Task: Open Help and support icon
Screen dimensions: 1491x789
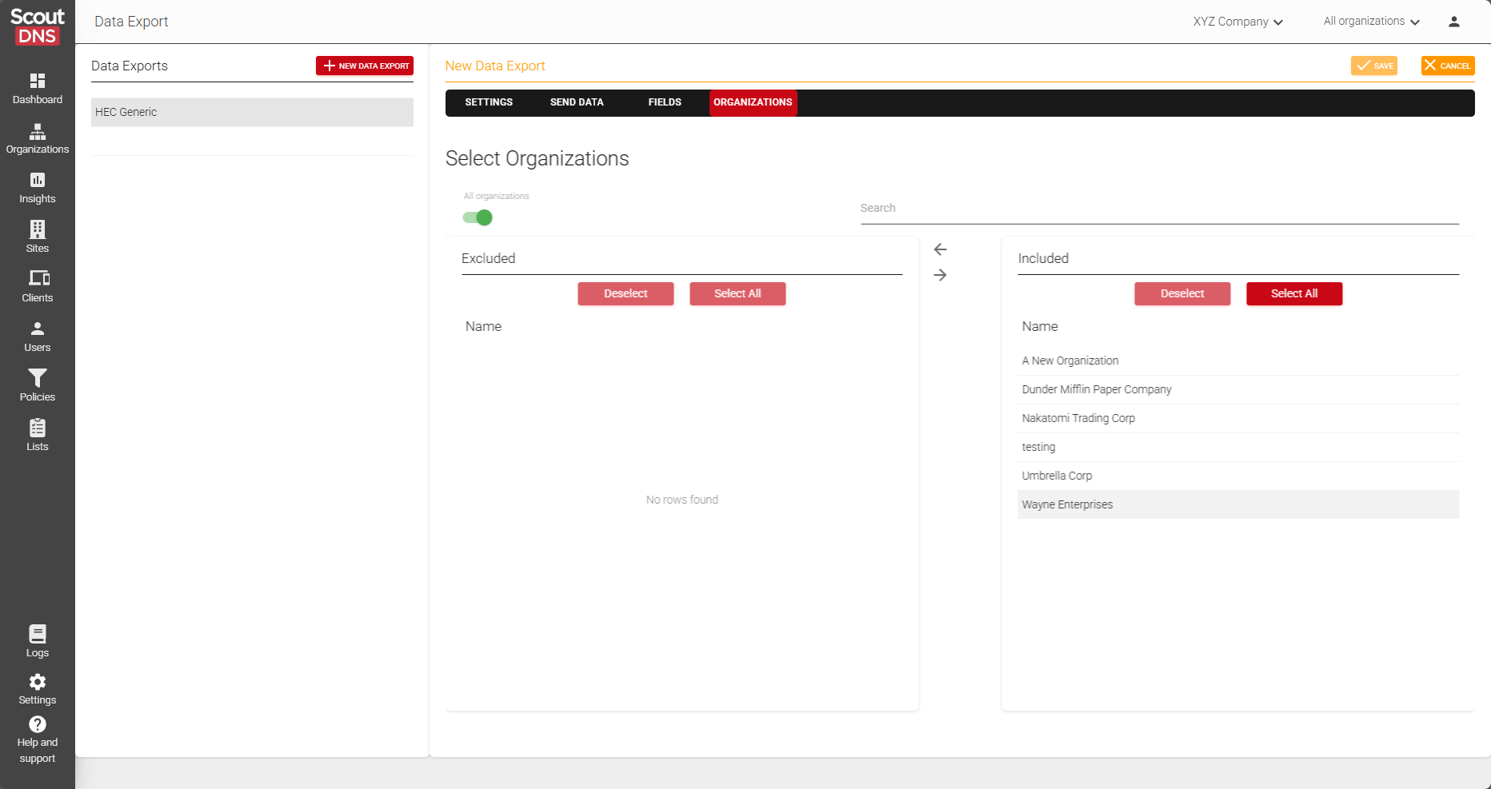Action: coord(38,725)
